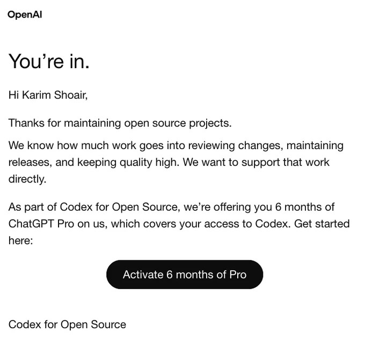
Task: Click the "Codex for Open Source" signature text
Action: click(x=67, y=325)
